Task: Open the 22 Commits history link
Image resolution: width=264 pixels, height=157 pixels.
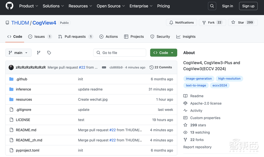Action: coord(161,68)
